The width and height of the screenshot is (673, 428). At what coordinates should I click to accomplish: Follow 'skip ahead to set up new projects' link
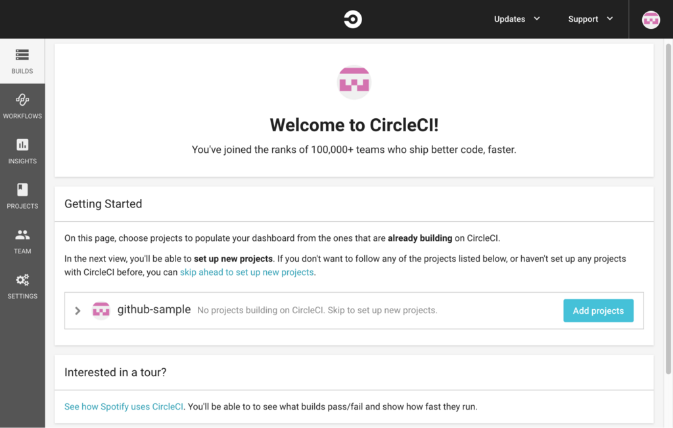click(x=247, y=272)
